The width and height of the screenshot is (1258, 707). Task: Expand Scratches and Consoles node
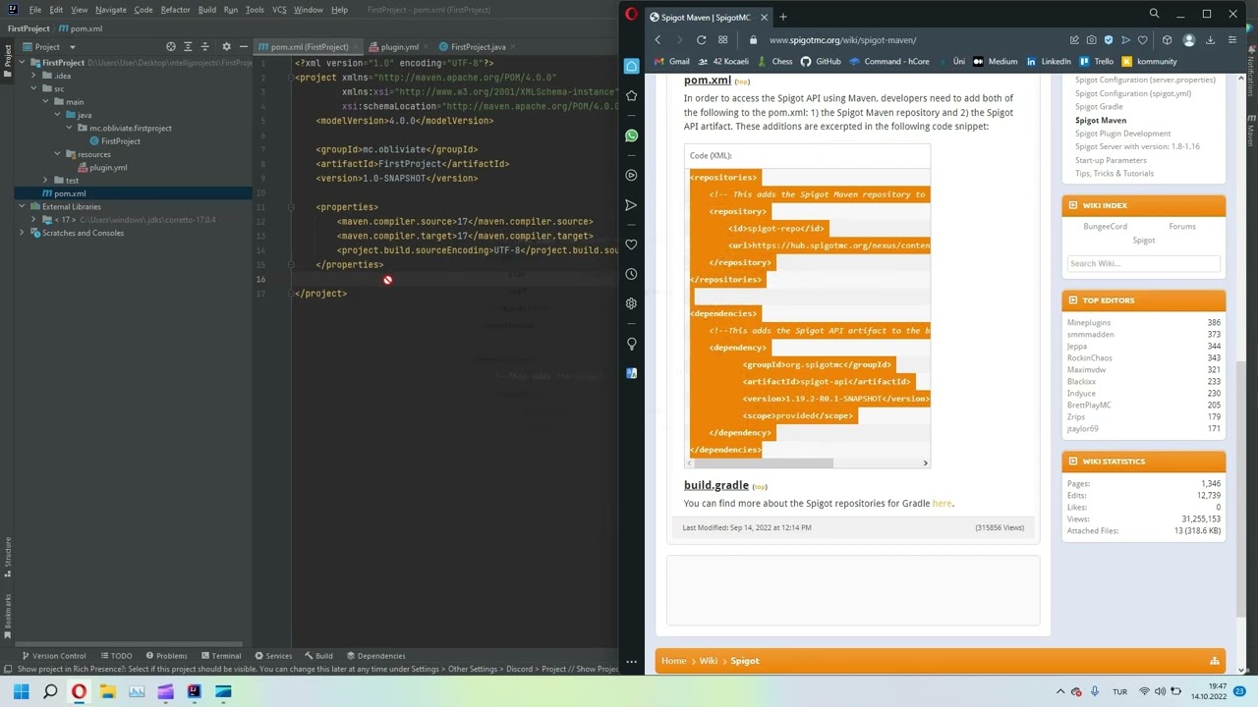coord(22,233)
